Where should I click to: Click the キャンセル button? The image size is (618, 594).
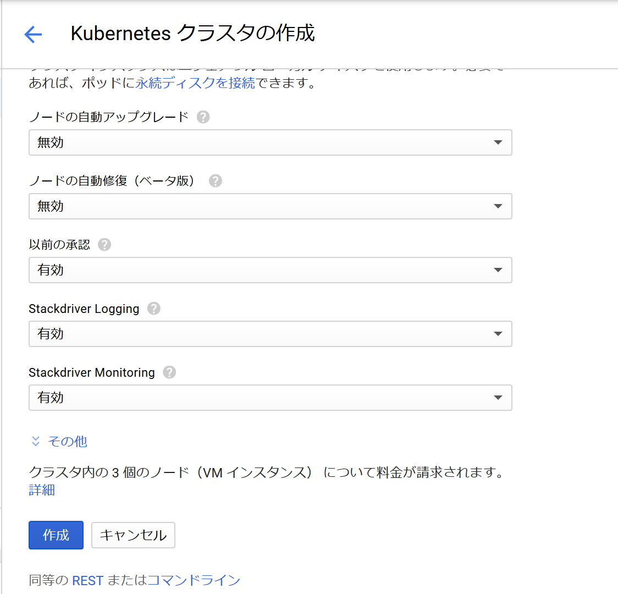[x=133, y=535]
